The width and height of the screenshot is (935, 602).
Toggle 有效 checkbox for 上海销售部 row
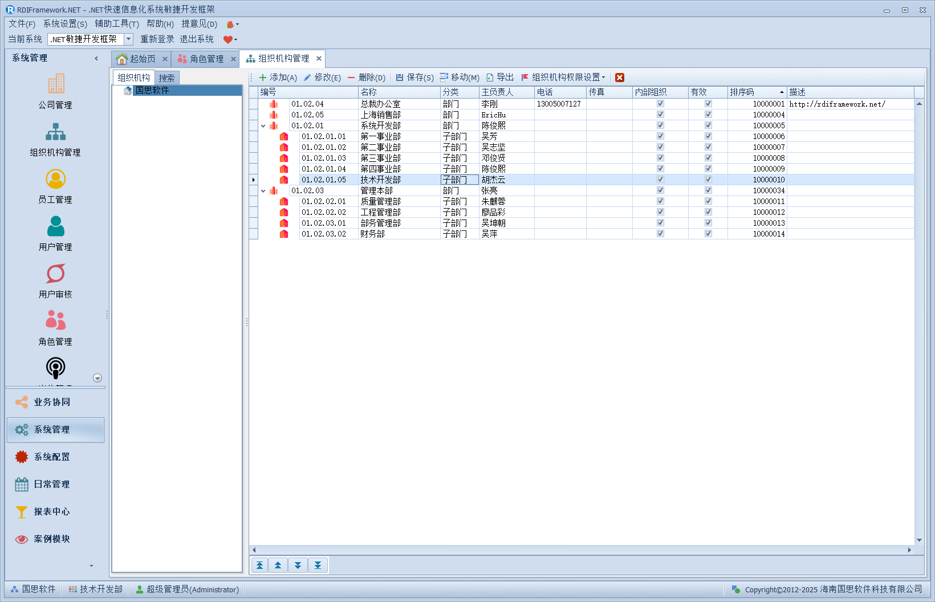(708, 115)
